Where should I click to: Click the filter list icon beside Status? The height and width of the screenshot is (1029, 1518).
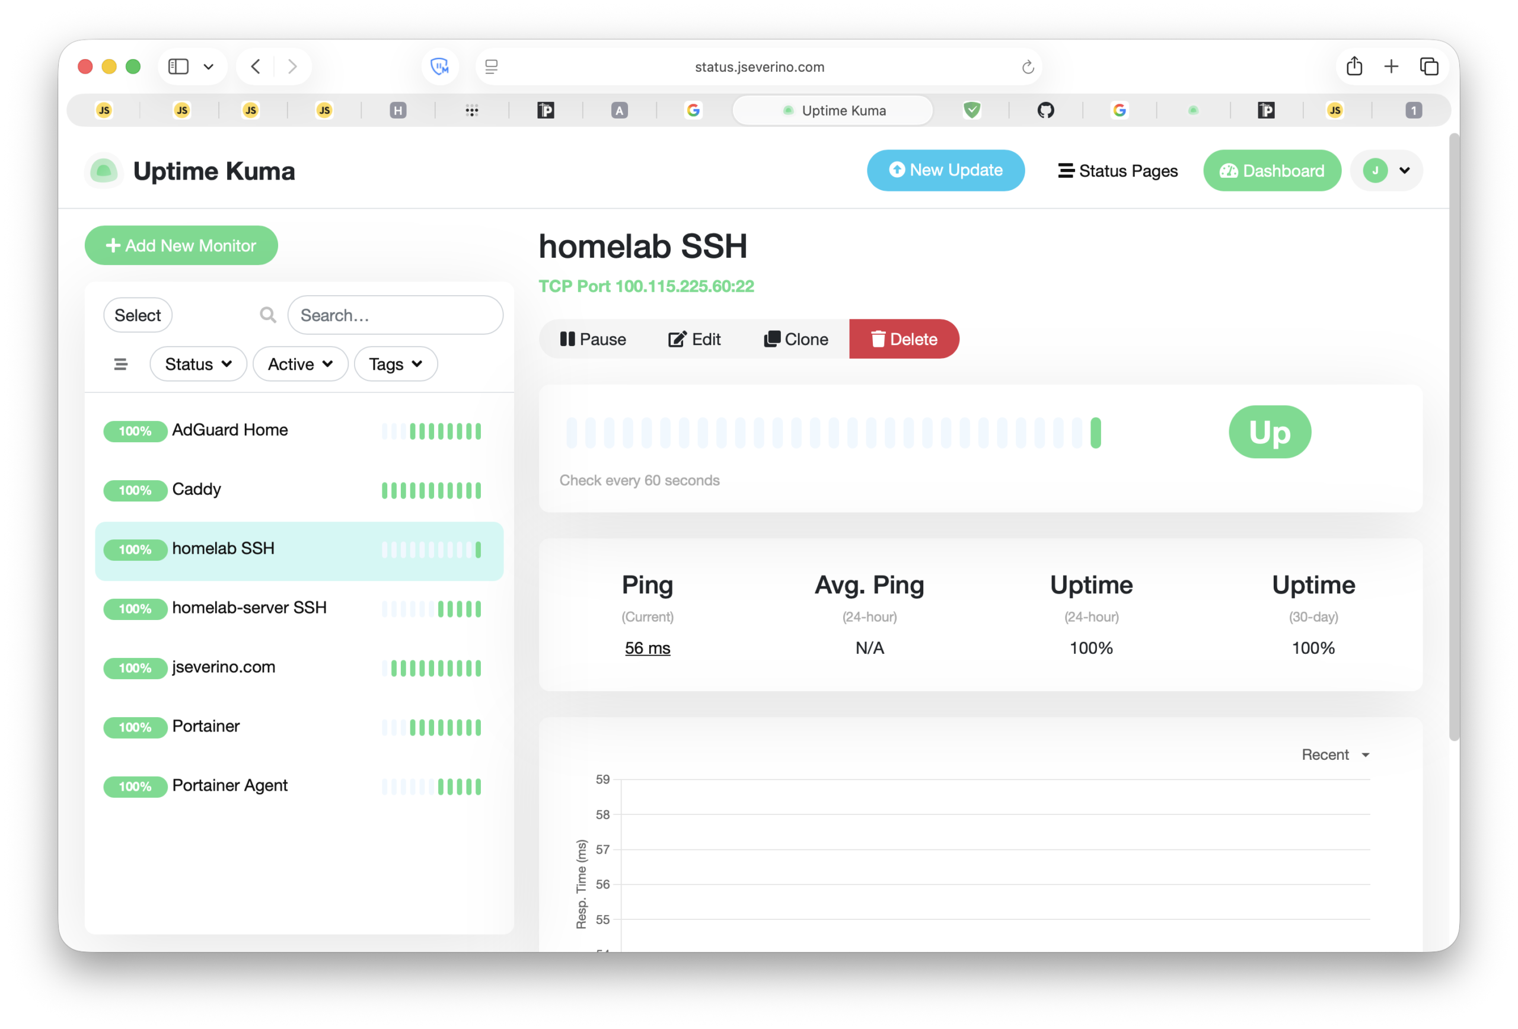tap(120, 365)
